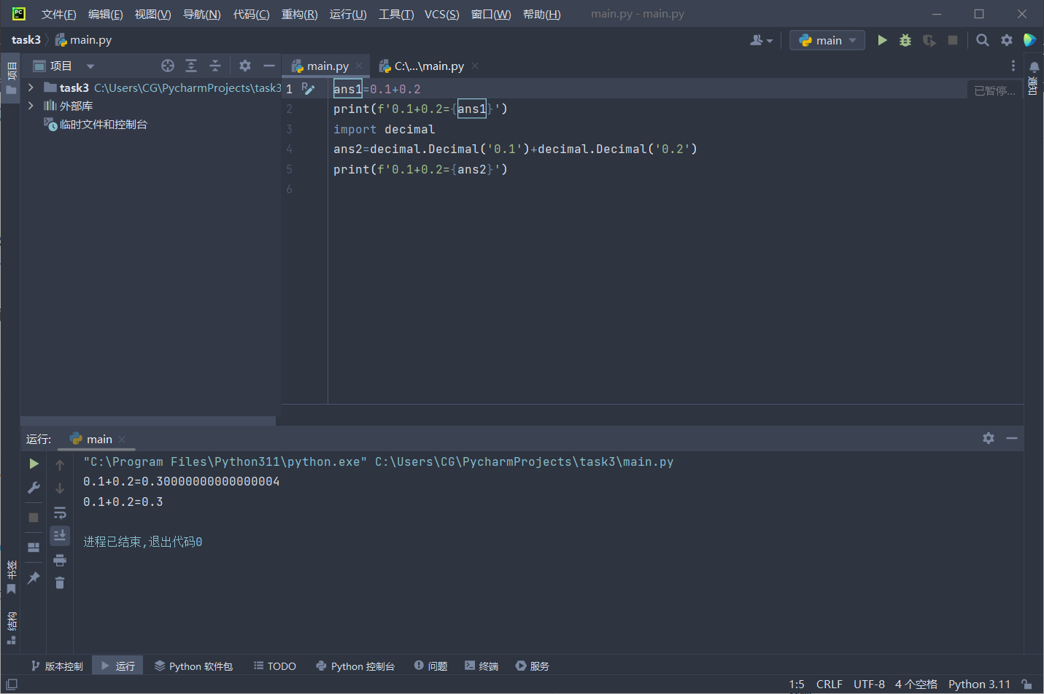
Task: Collapse all nodes in the project panel
Action: pyautogui.click(x=215, y=66)
